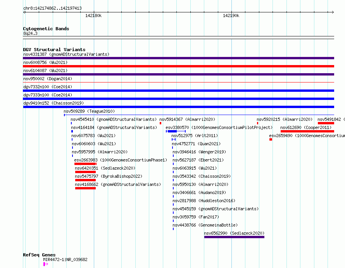This screenshot has width=345, height=268.
Task: Select nsv5957995 (Almarri2020) label
Action: 100,152
